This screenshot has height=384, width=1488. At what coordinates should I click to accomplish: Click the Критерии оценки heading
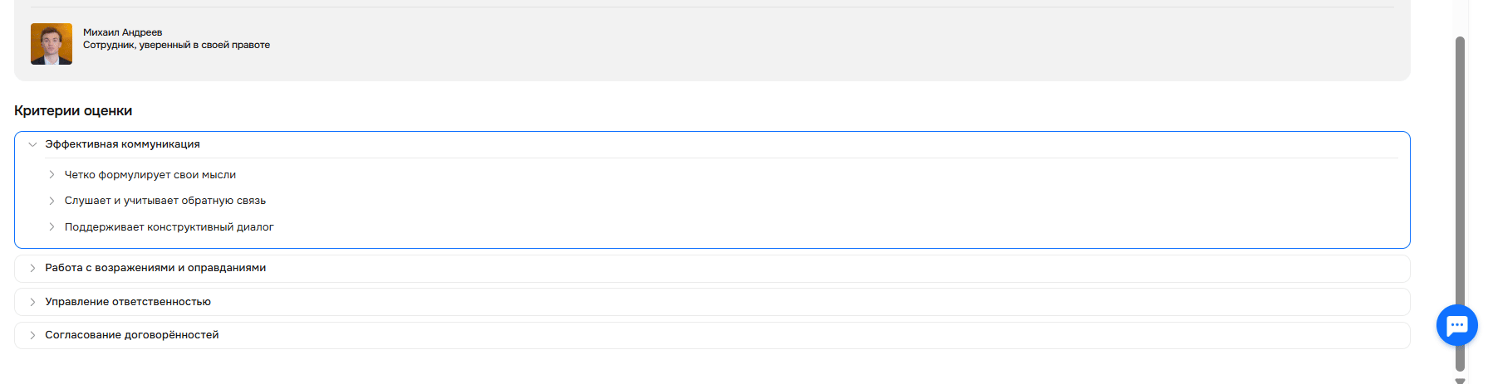tap(73, 111)
